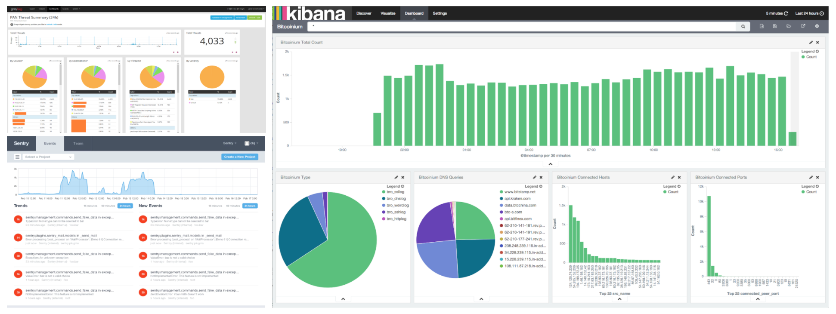
Task: Select 15 minutes under Sentry Trends
Action: (90, 206)
